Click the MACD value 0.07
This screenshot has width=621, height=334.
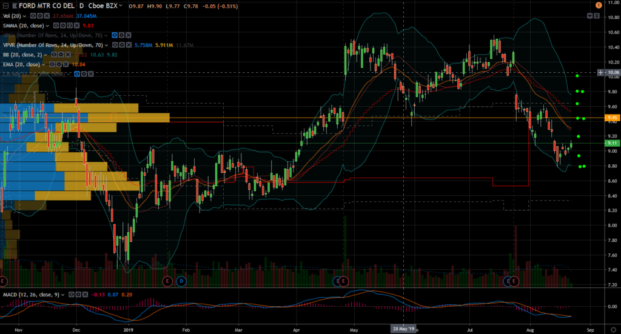113,295
